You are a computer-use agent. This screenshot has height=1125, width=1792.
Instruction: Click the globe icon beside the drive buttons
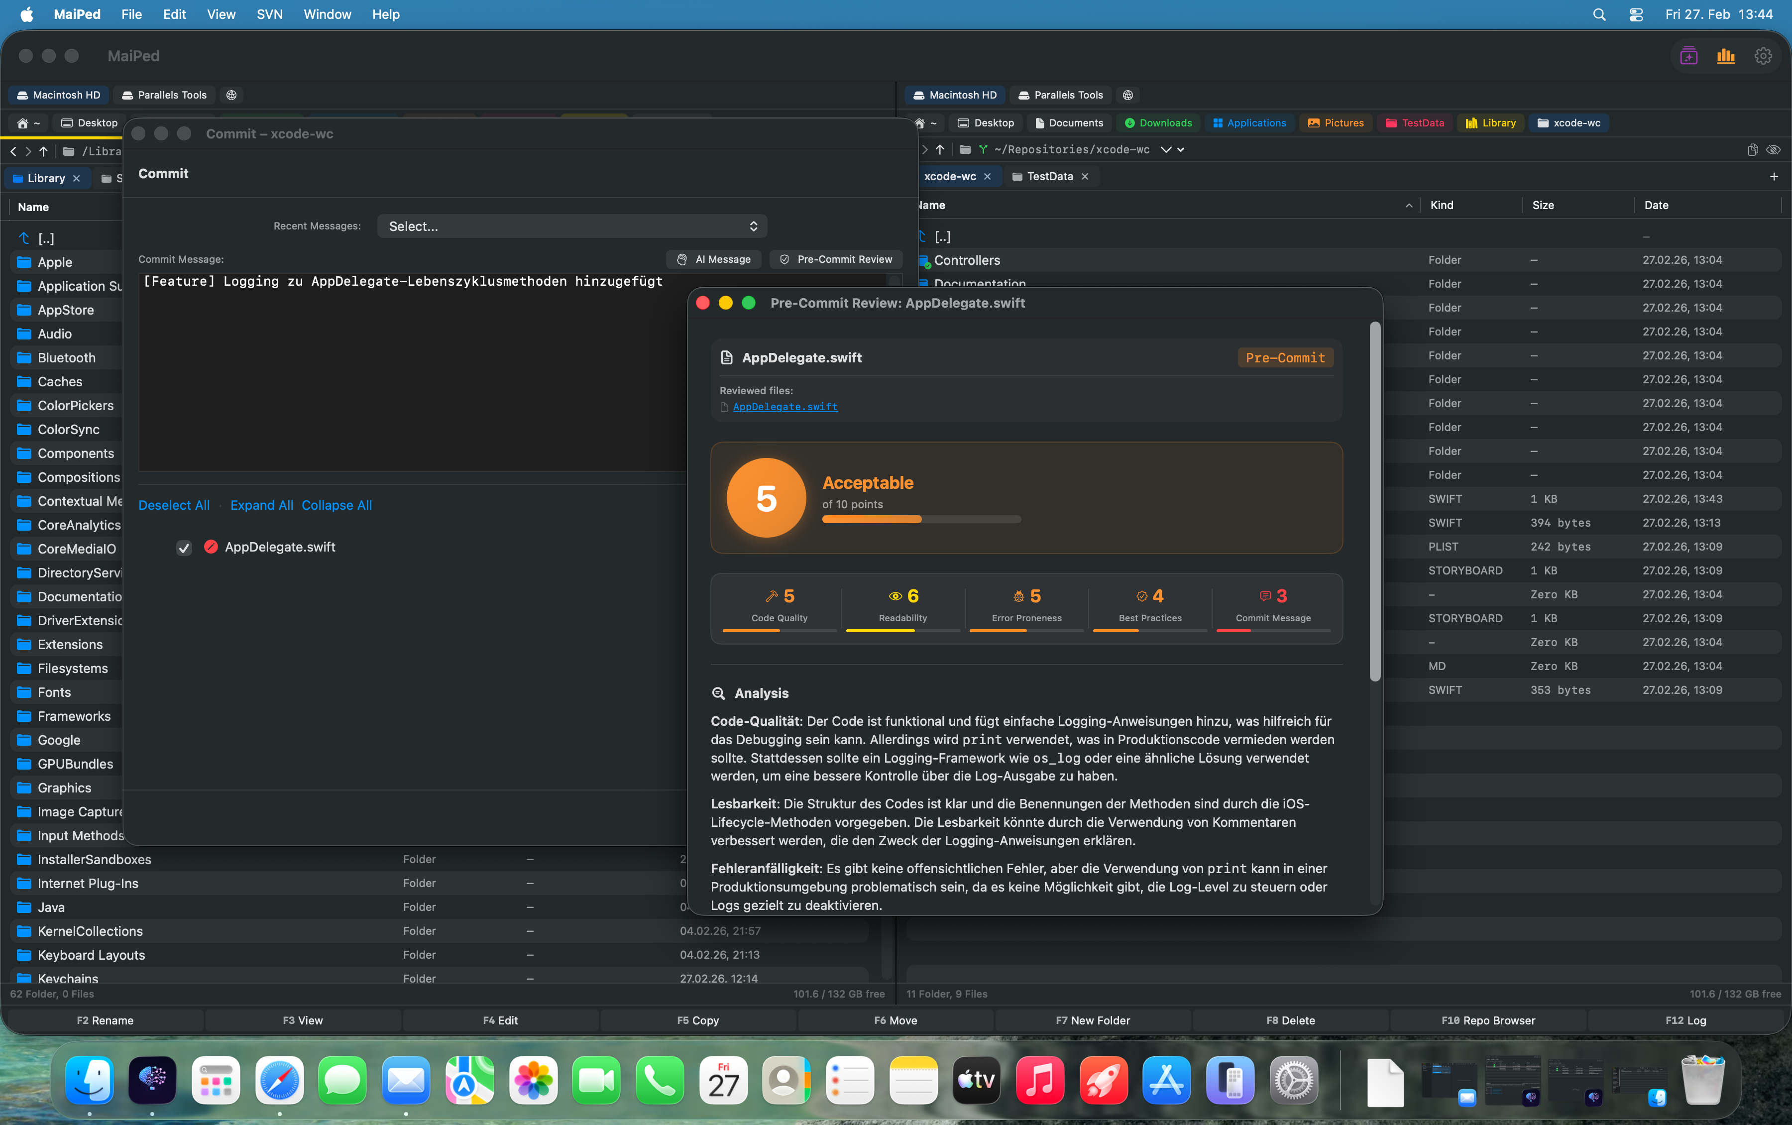pyautogui.click(x=230, y=95)
